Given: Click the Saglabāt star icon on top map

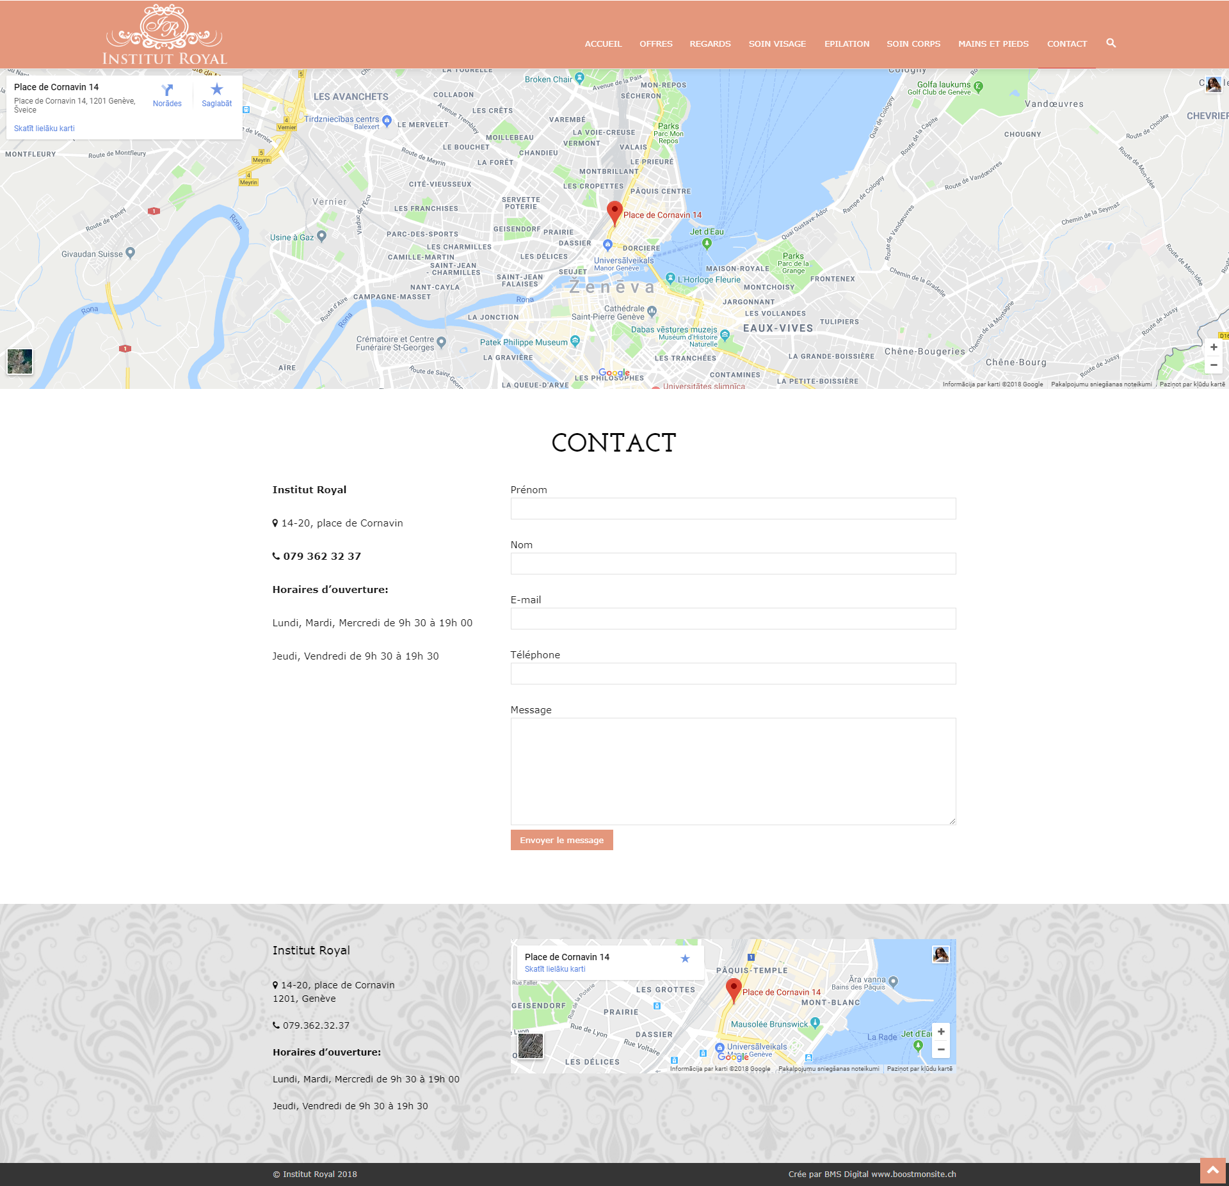Looking at the screenshot, I should coord(216,90).
